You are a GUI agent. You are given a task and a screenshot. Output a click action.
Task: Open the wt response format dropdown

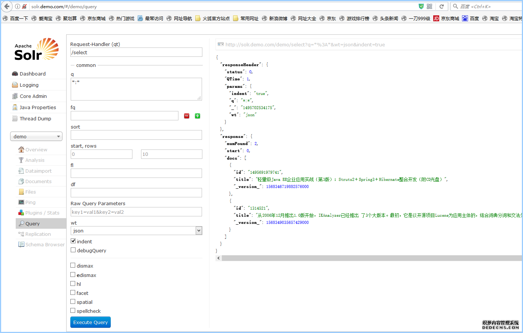(x=136, y=231)
